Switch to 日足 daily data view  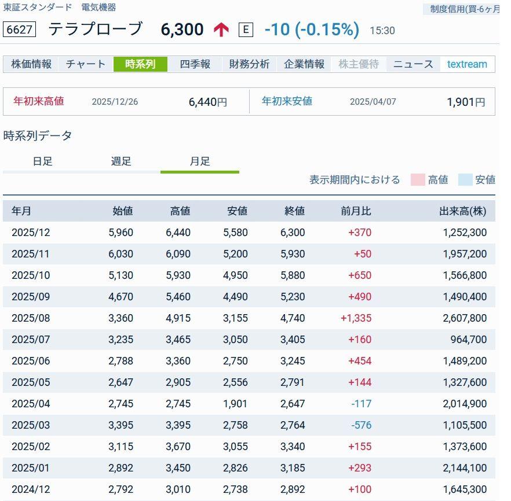tap(42, 161)
